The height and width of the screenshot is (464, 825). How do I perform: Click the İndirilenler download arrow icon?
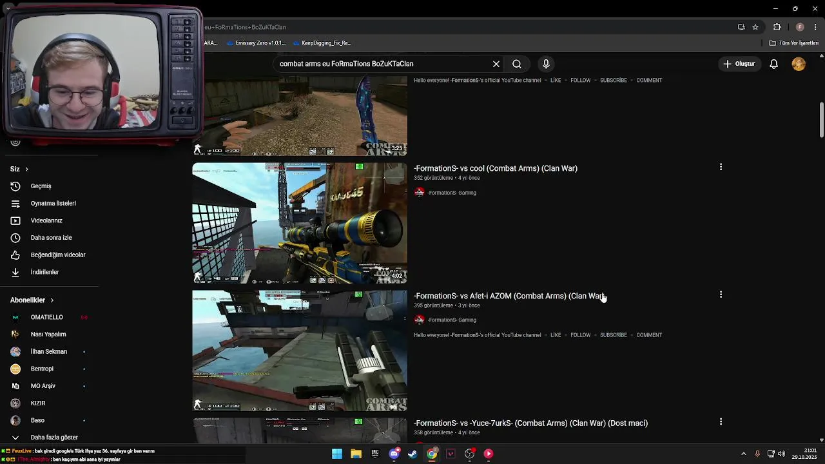pos(15,272)
